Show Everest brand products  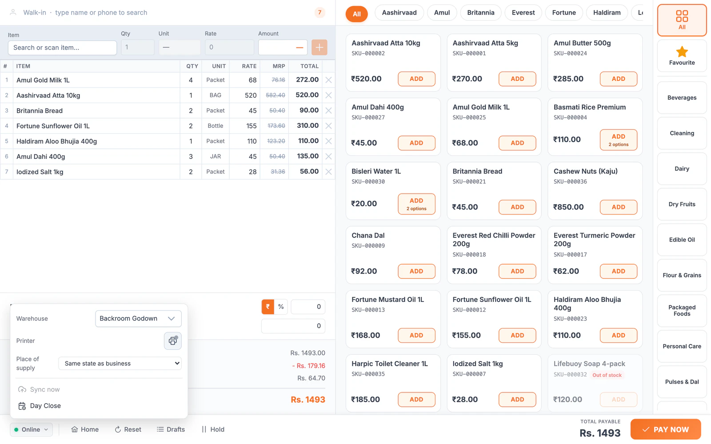pos(523,13)
